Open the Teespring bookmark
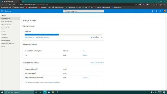The image size is (167, 94). coord(98,7)
